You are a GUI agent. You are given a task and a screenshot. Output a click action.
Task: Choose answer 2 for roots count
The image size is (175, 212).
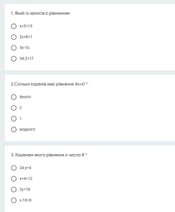[14, 108]
